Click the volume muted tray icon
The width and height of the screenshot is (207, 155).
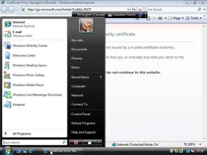[193, 151]
